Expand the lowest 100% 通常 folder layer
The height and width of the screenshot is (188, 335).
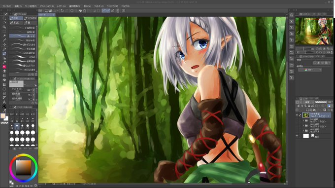(x=303, y=130)
